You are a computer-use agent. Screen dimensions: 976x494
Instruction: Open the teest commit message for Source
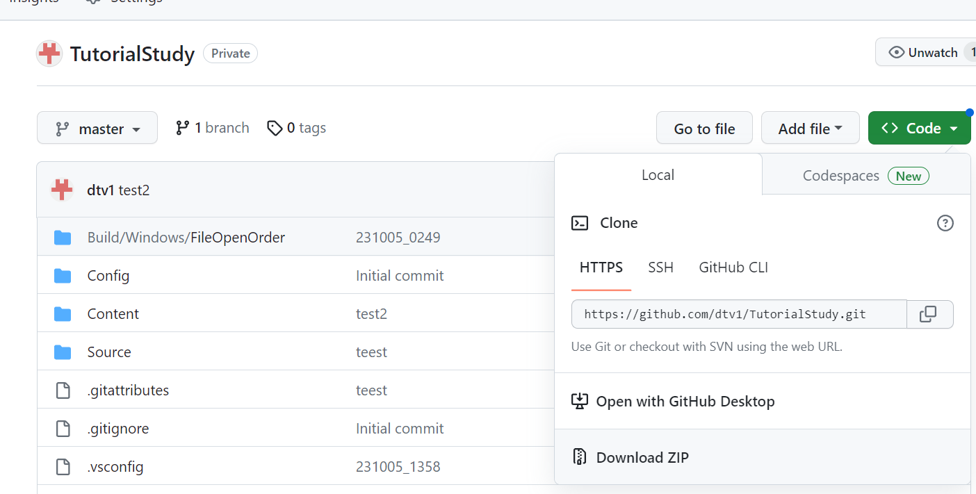[372, 352]
